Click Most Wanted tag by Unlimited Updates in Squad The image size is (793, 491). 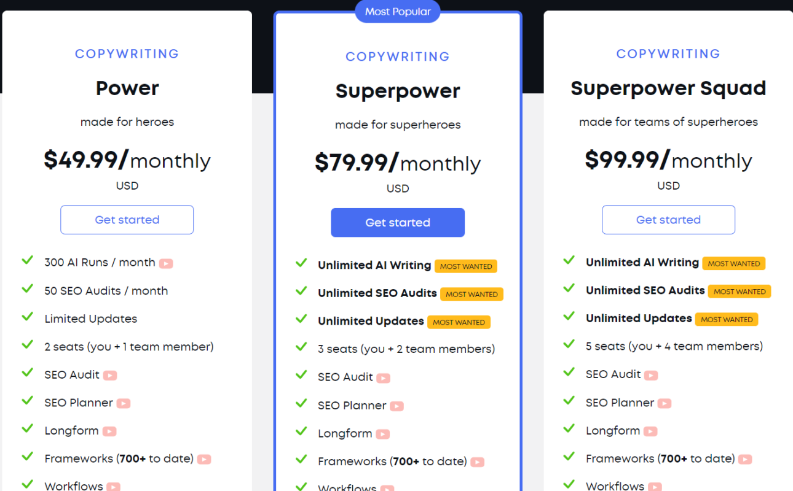pos(727,319)
